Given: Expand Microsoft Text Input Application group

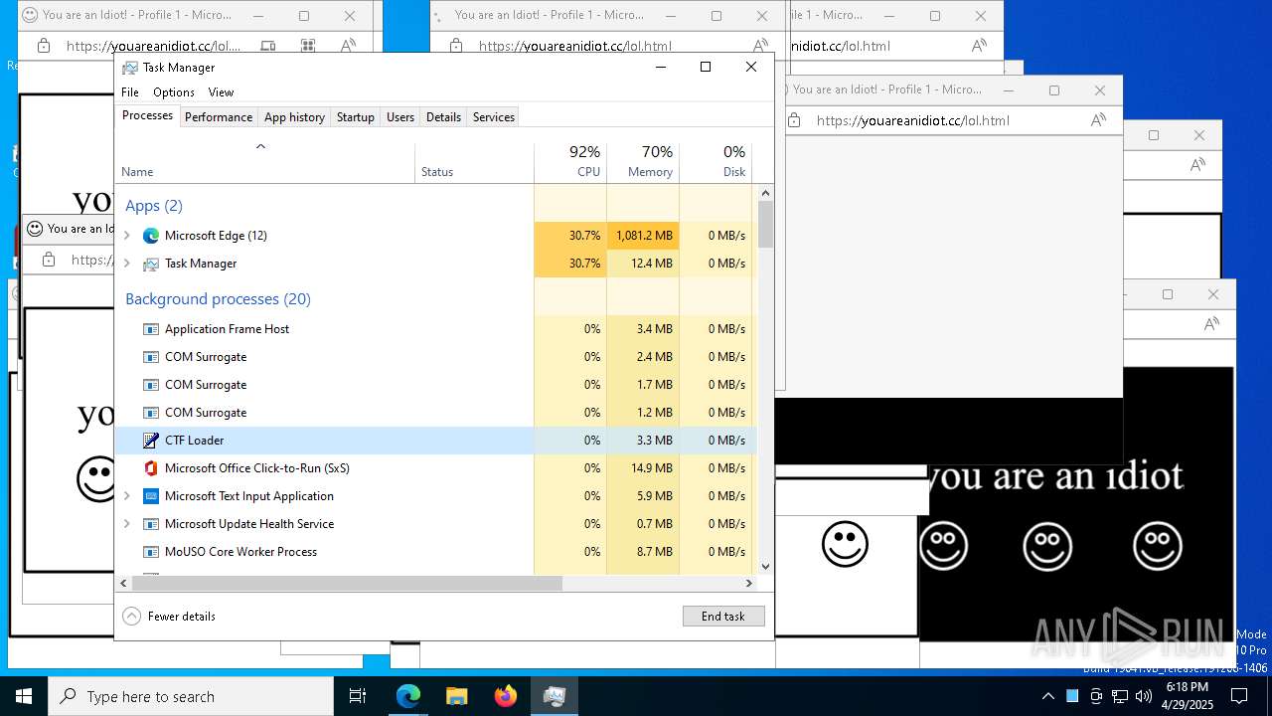Looking at the screenshot, I should click(126, 496).
